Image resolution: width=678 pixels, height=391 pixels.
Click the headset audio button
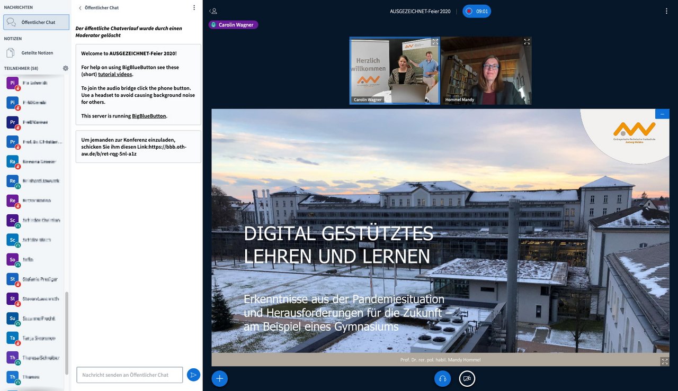pos(442,378)
